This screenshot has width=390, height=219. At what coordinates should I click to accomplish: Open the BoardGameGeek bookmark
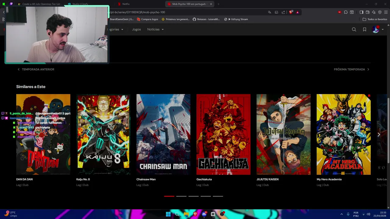122,19
